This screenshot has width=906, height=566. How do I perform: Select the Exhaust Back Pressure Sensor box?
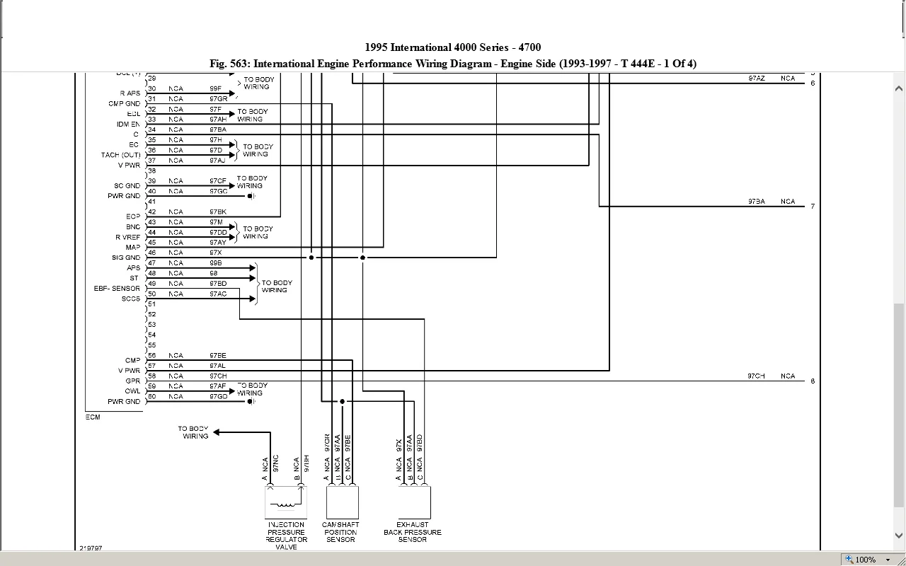(x=413, y=503)
